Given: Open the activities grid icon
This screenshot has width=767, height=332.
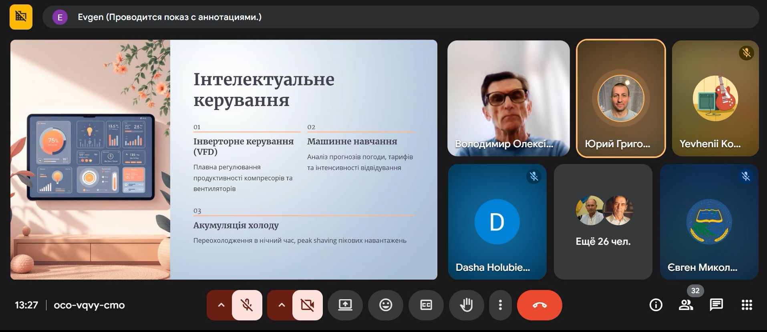Looking at the screenshot, I should click(x=747, y=305).
